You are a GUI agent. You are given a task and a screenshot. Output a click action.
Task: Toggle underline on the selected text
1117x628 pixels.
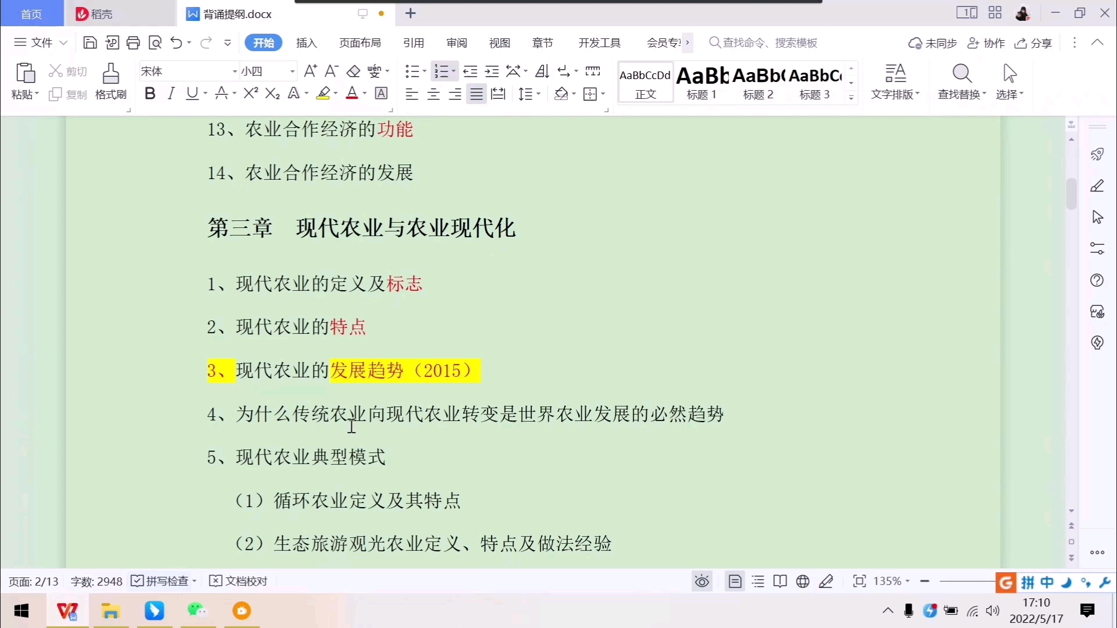tap(193, 93)
